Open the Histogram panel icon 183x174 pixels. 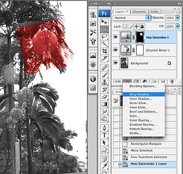[93, 56]
